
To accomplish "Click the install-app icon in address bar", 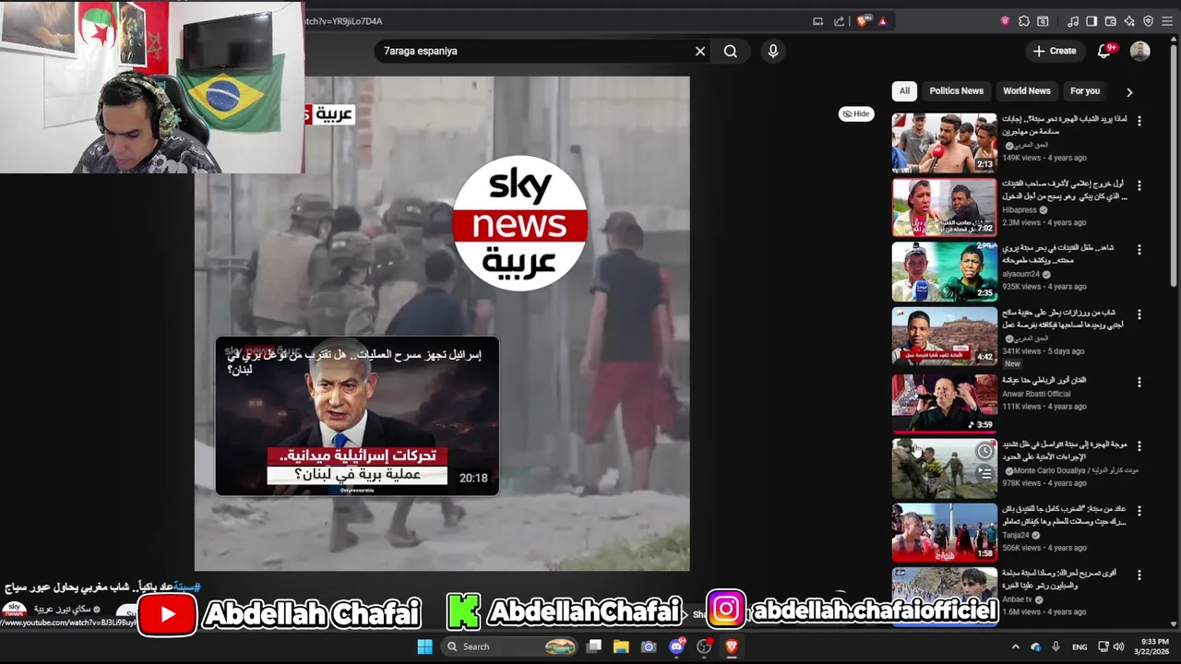I will [x=817, y=21].
